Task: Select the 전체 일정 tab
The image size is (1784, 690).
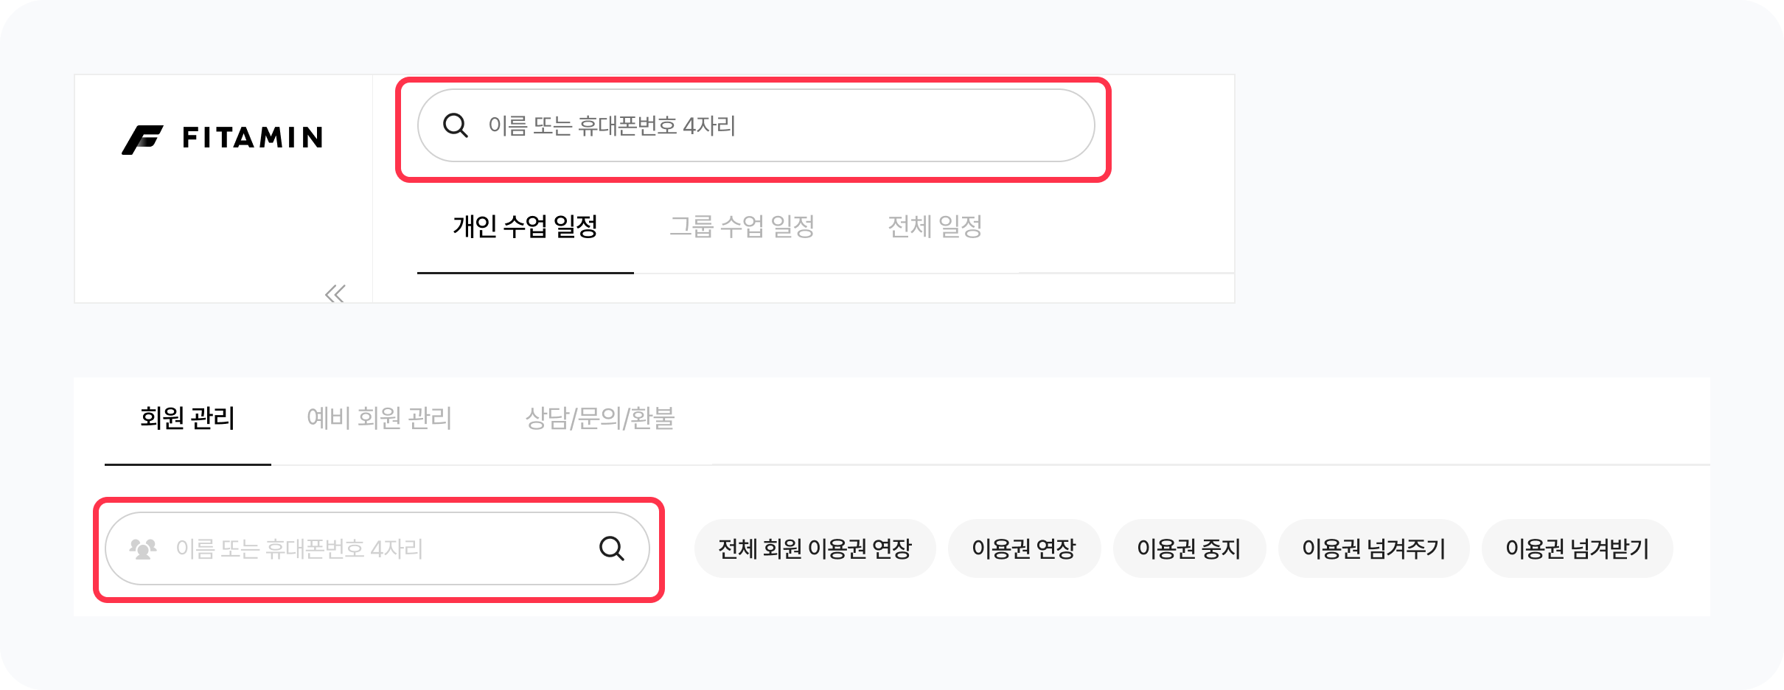Action: click(935, 226)
